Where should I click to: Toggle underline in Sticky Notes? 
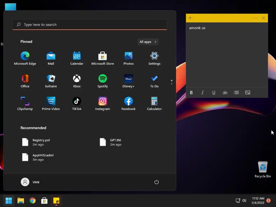tap(214, 93)
